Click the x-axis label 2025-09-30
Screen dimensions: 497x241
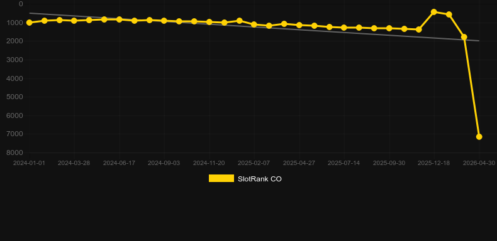click(389, 163)
